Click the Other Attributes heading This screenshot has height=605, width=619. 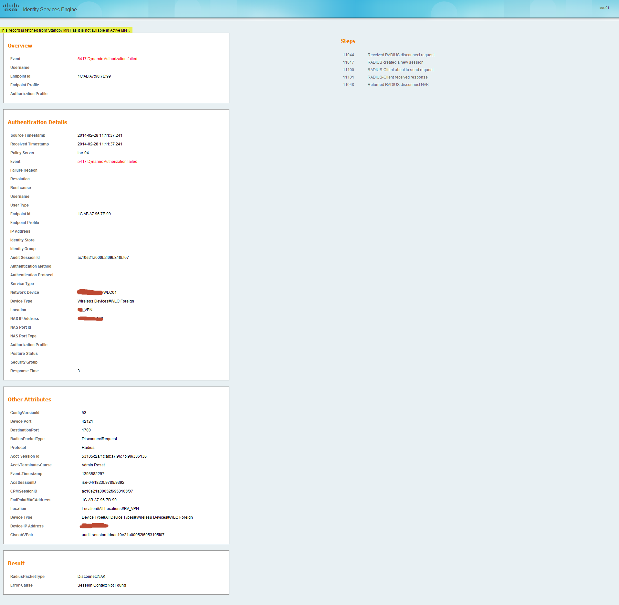[x=29, y=399]
